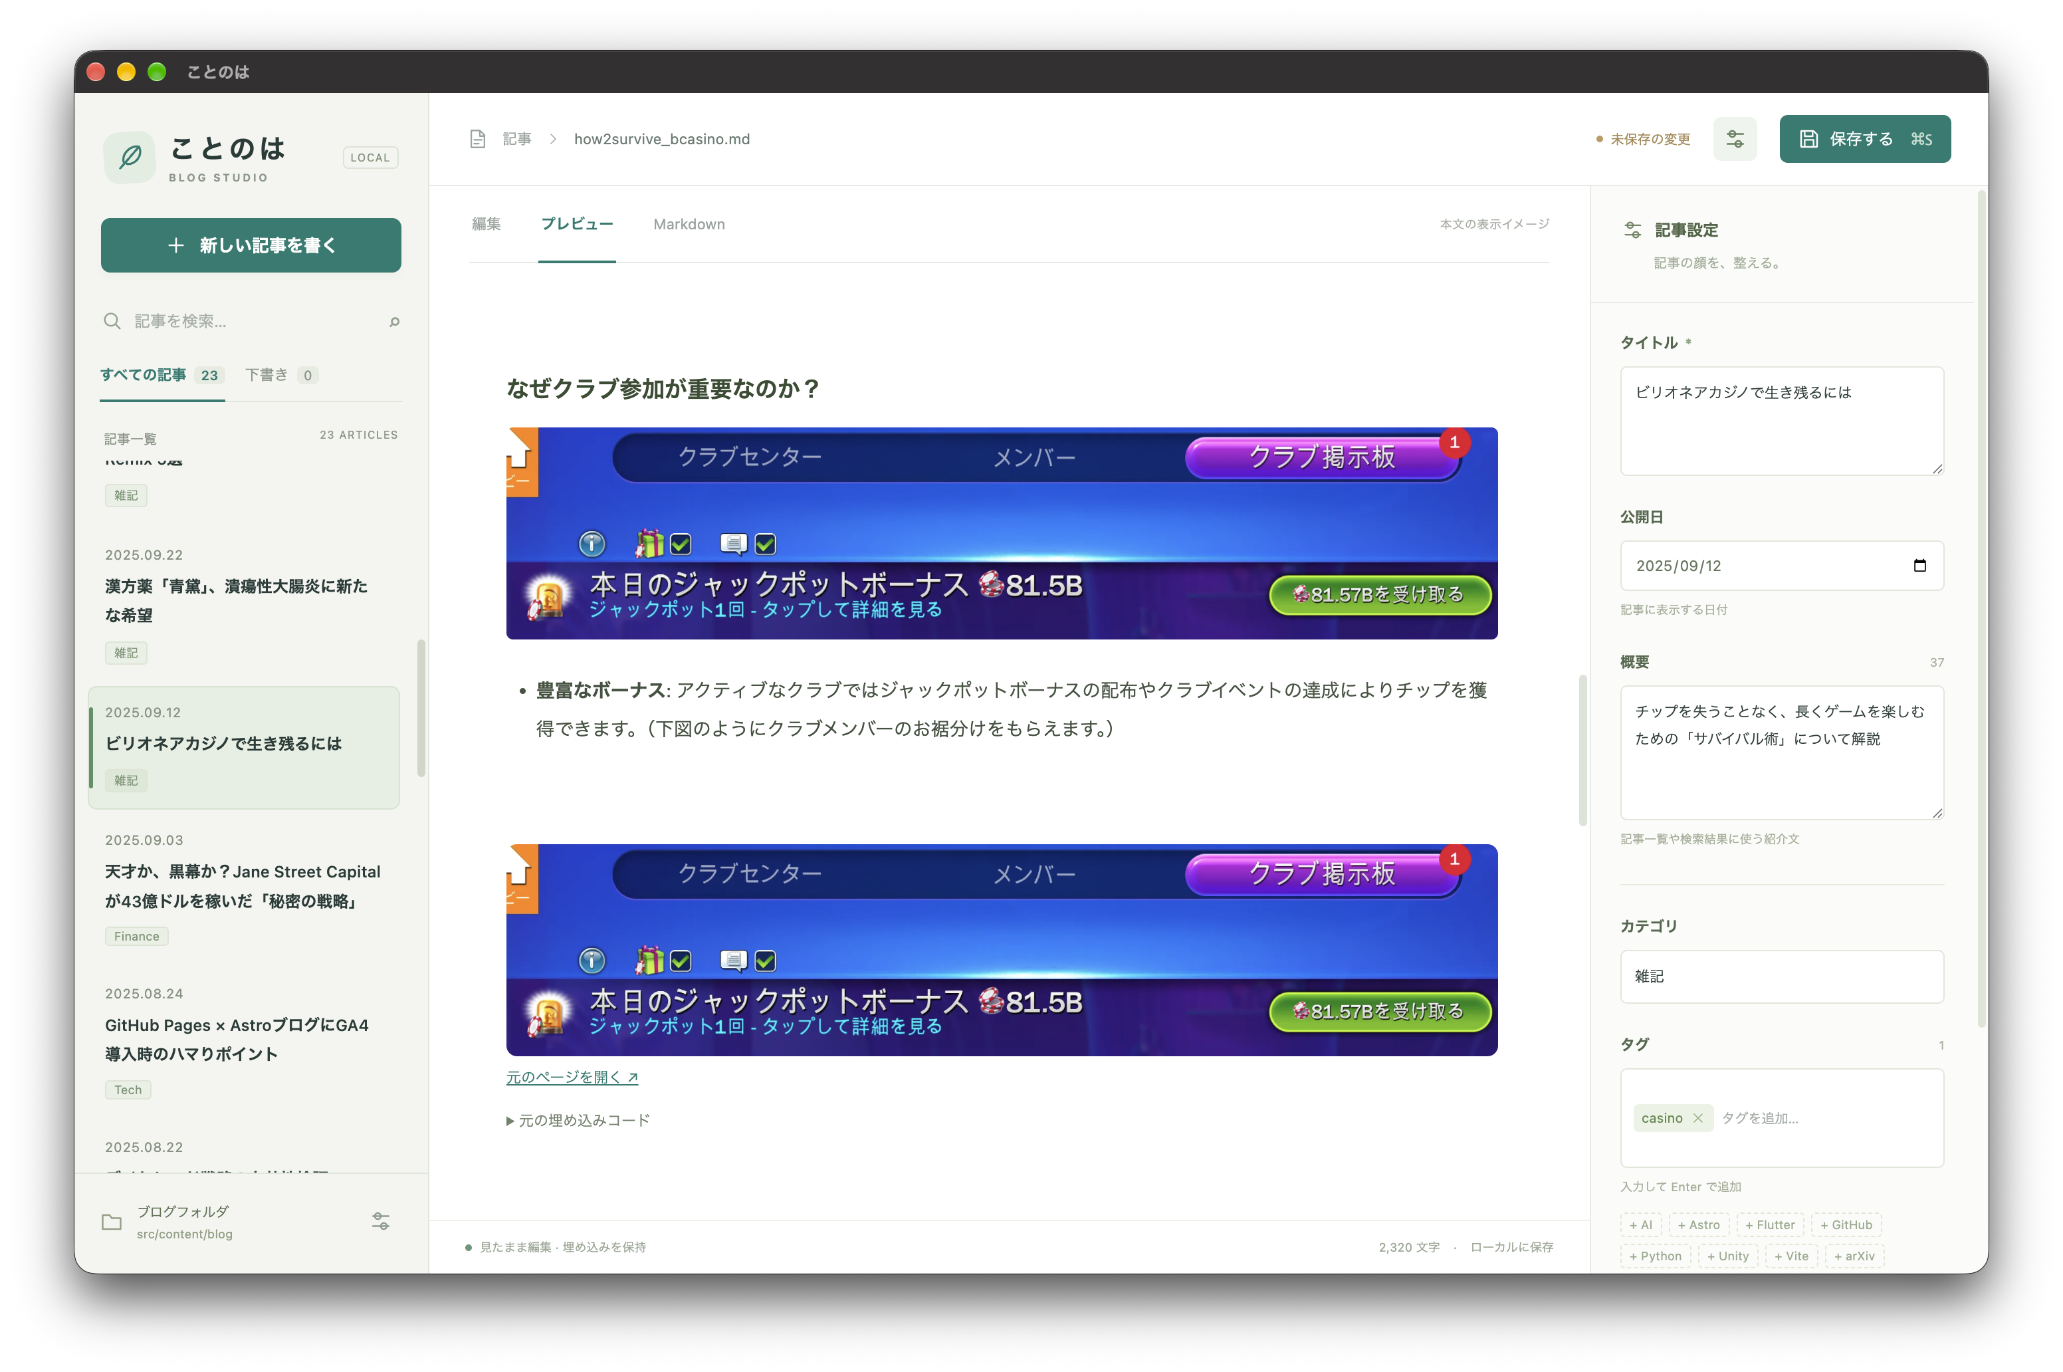Click the Tech category badge

(128, 1090)
